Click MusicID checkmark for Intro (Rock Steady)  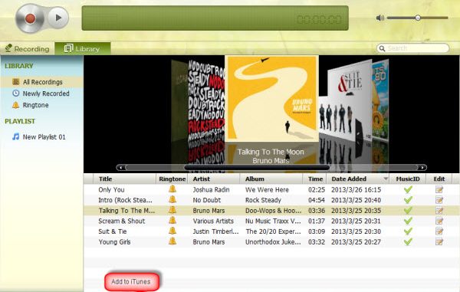pyautogui.click(x=408, y=200)
